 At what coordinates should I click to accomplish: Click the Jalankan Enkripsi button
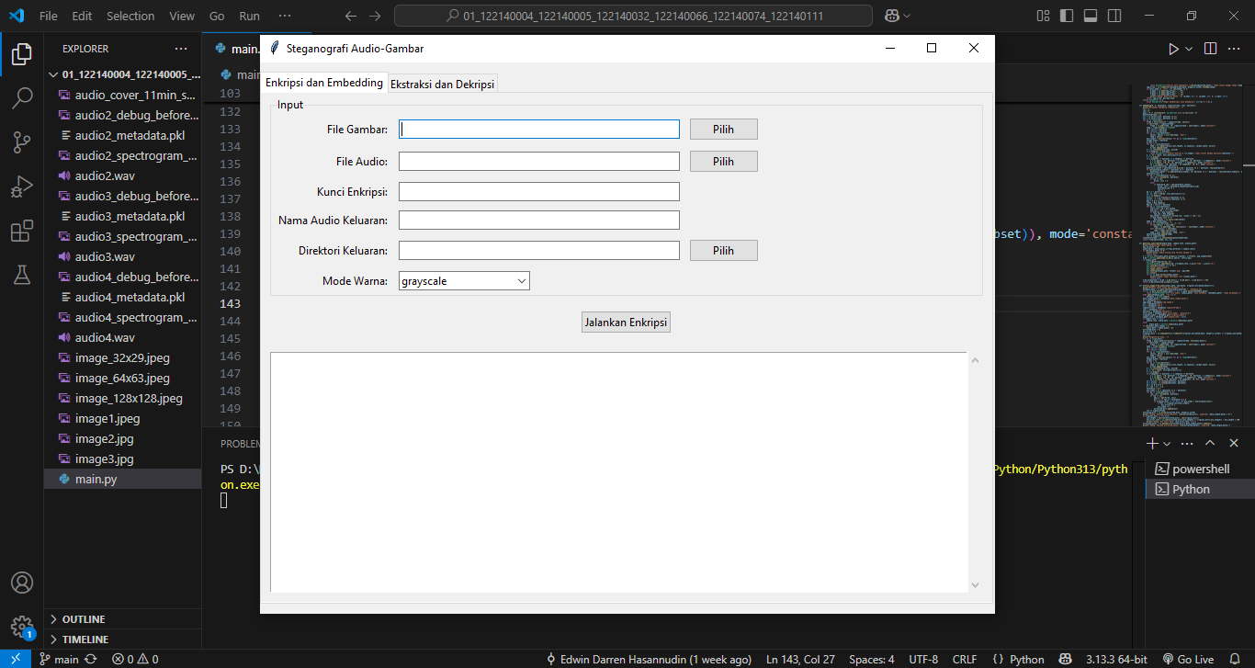pos(627,323)
